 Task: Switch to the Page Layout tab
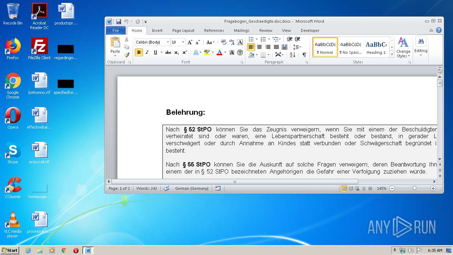pyautogui.click(x=183, y=30)
